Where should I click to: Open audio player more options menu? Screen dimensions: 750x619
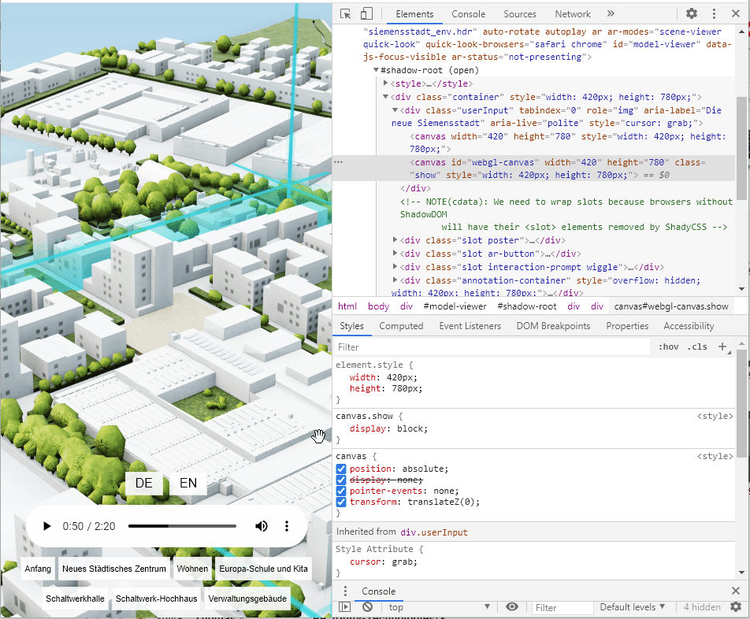coord(287,526)
